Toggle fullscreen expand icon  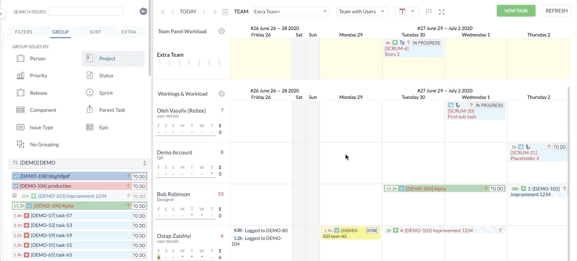click(442, 12)
